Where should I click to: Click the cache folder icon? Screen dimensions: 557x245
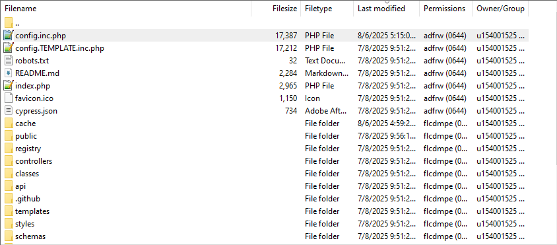tap(9, 123)
